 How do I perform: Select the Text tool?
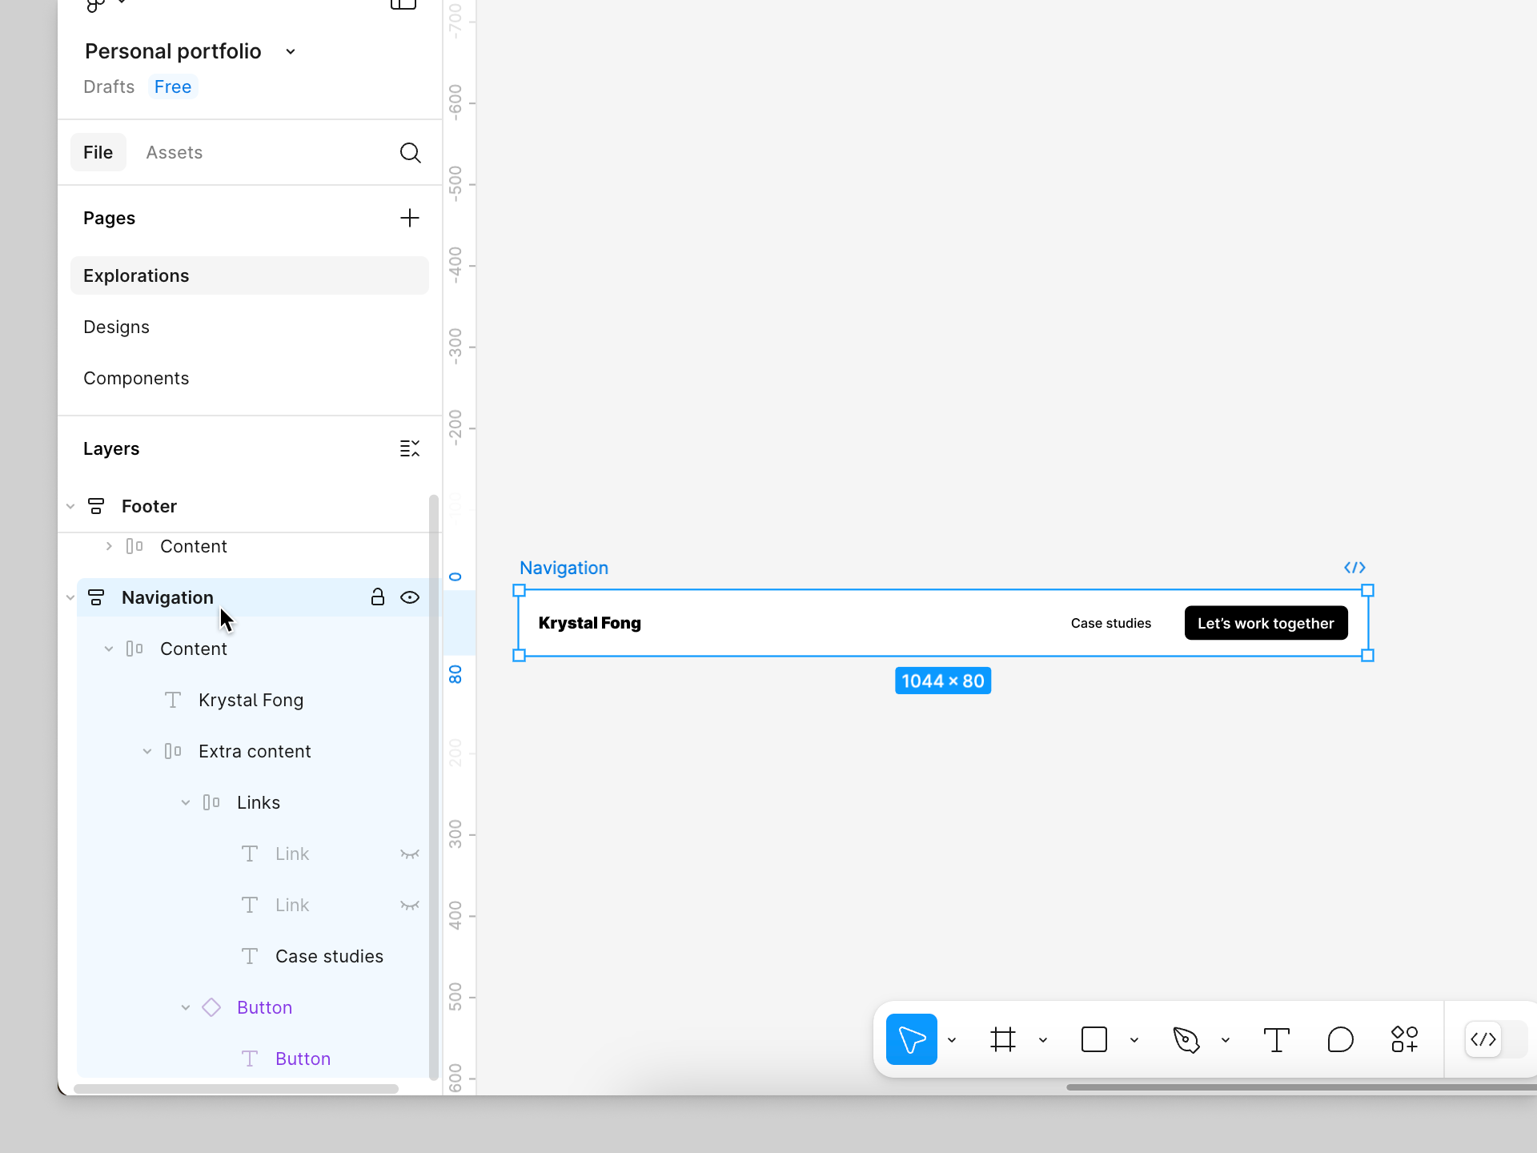pyautogui.click(x=1276, y=1039)
